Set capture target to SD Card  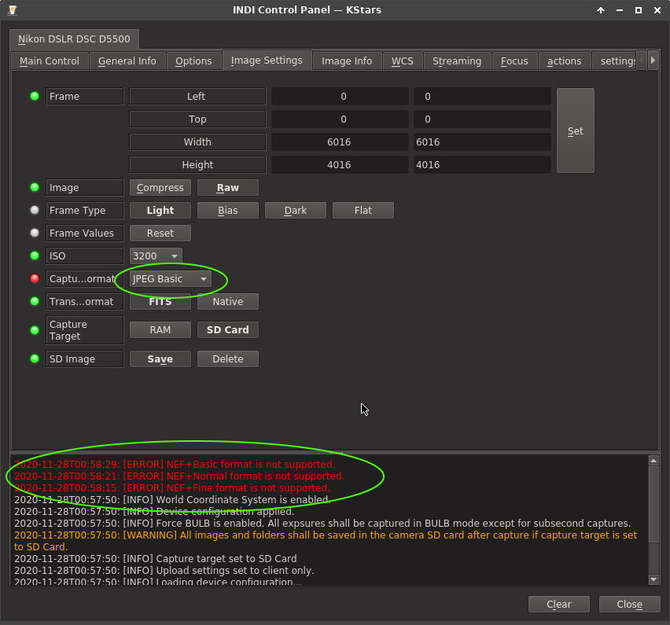(x=228, y=330)
